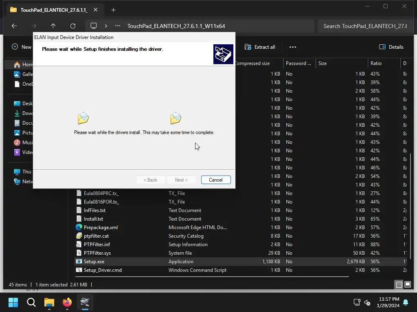Open Desktop quick access folder

pyautogui.click(x=23, y=104)
